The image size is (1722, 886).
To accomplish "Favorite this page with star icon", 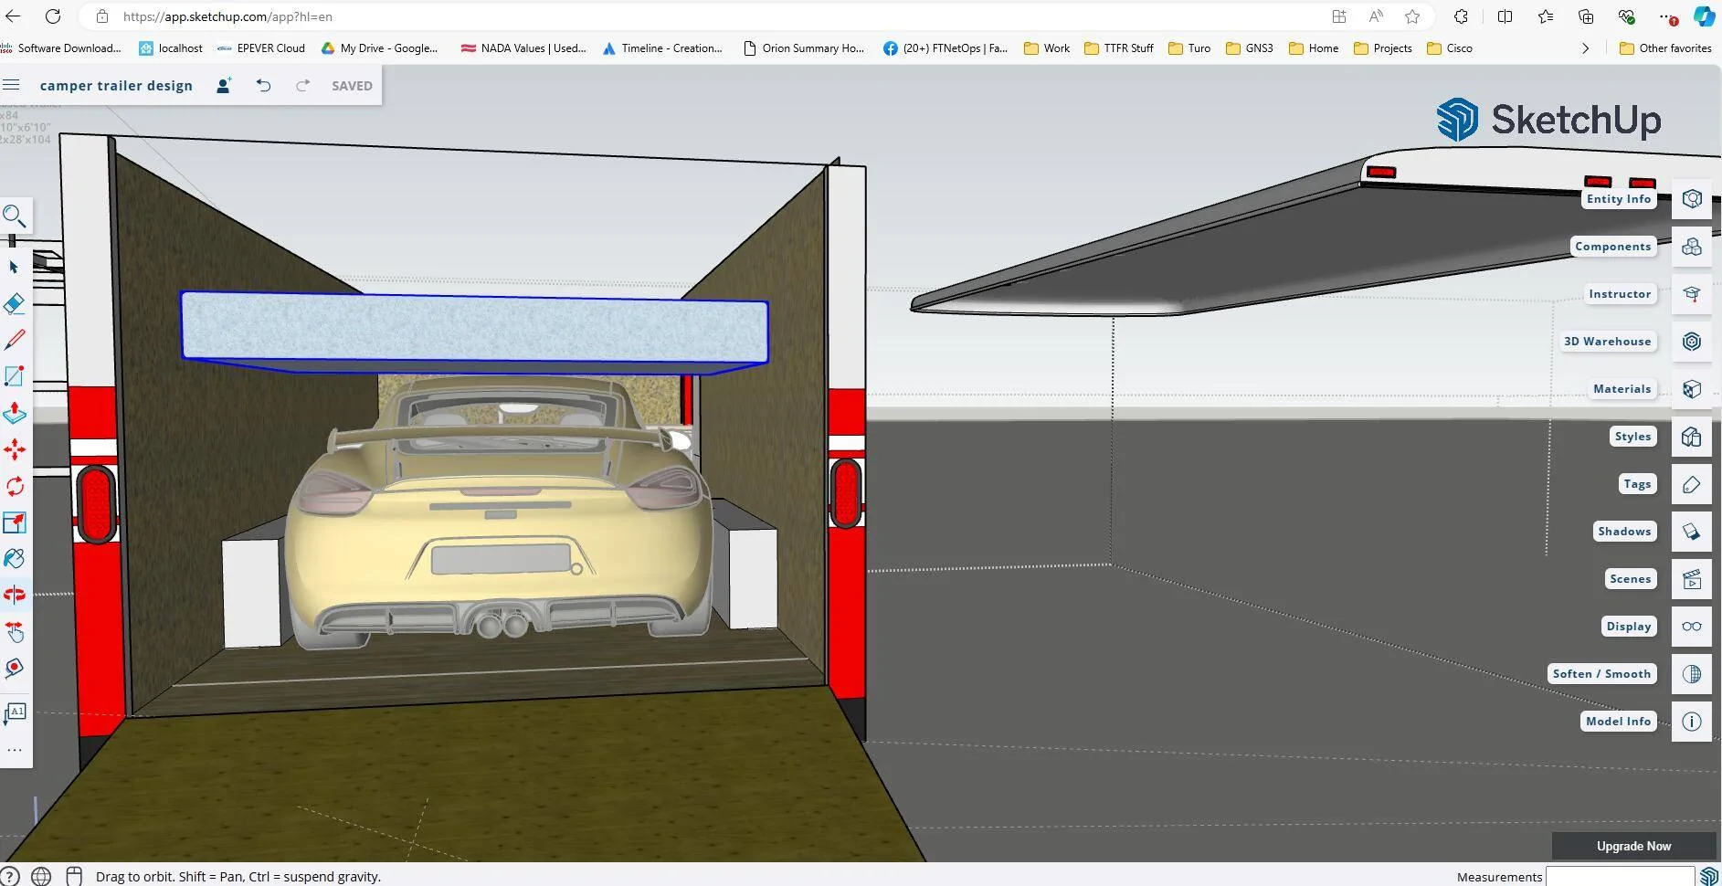I will [1412, 16].
